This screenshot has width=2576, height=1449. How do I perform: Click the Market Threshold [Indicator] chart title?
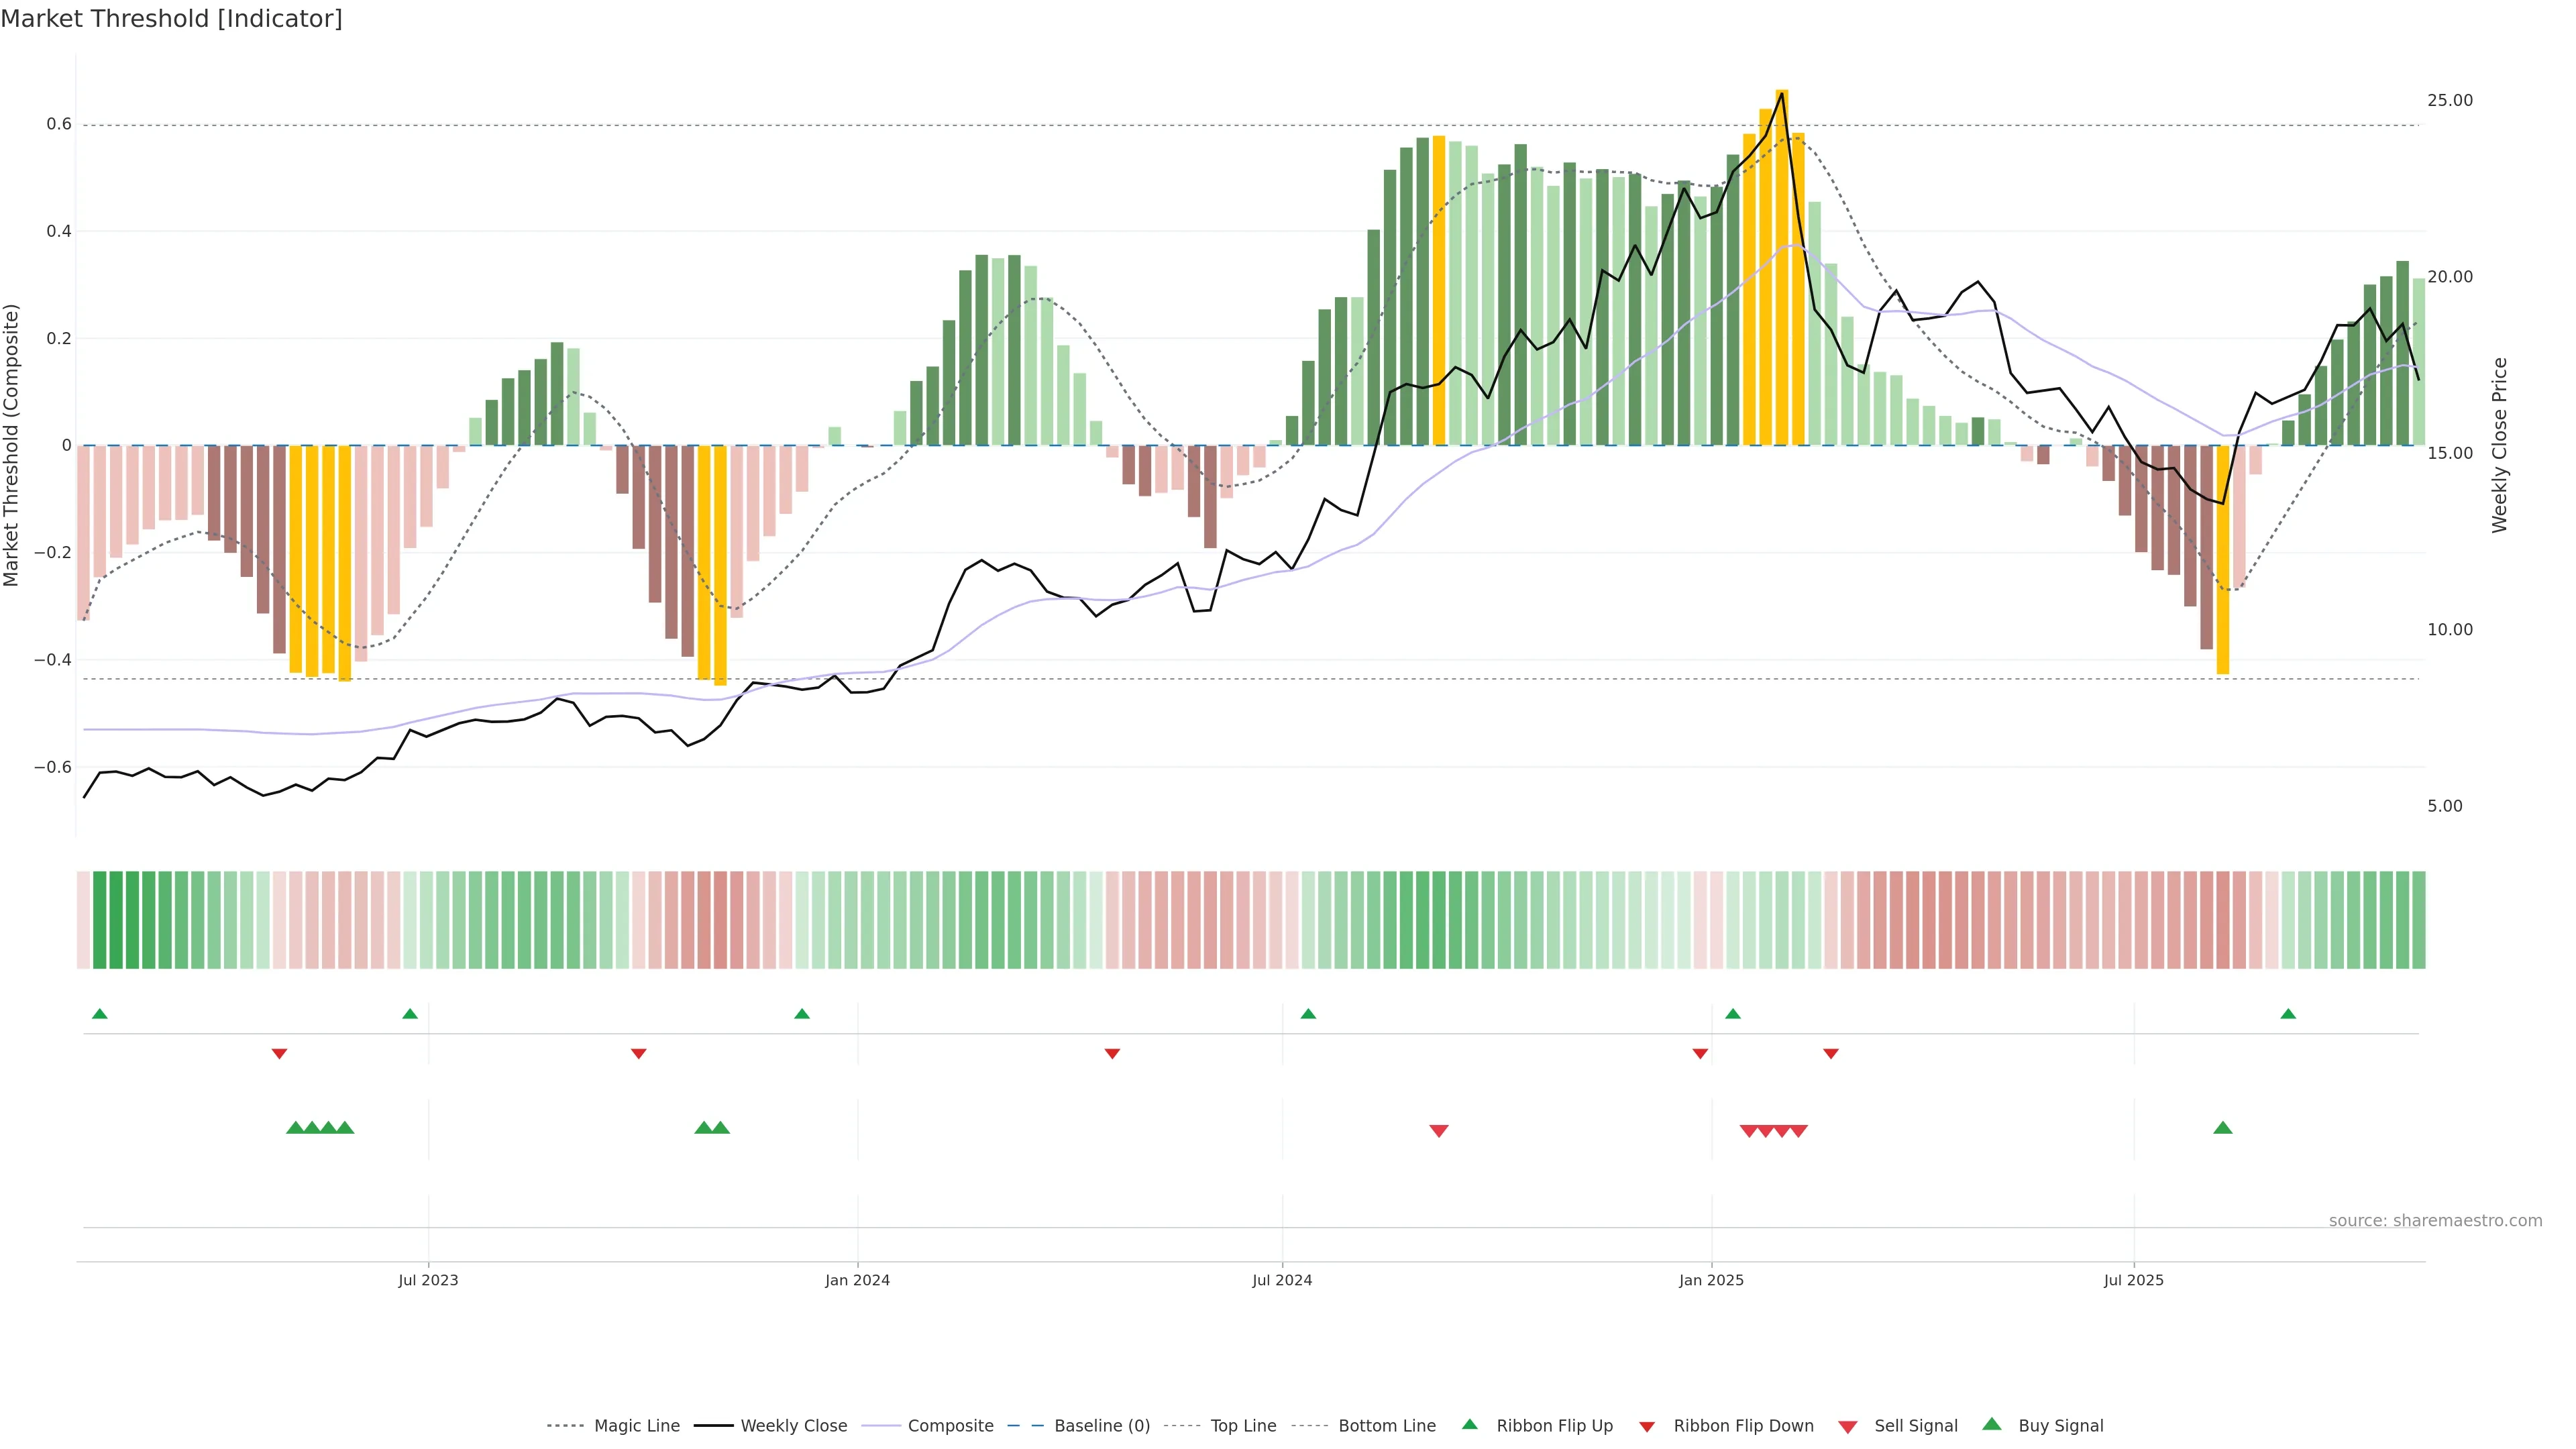[x=171, y=19]
